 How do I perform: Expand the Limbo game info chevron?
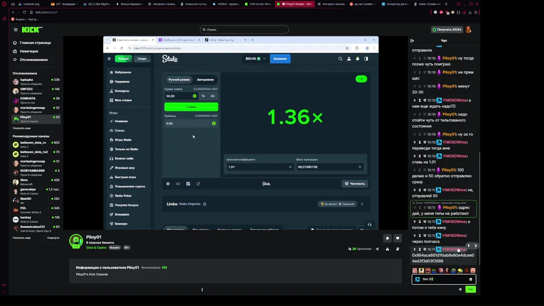(362, 204)
